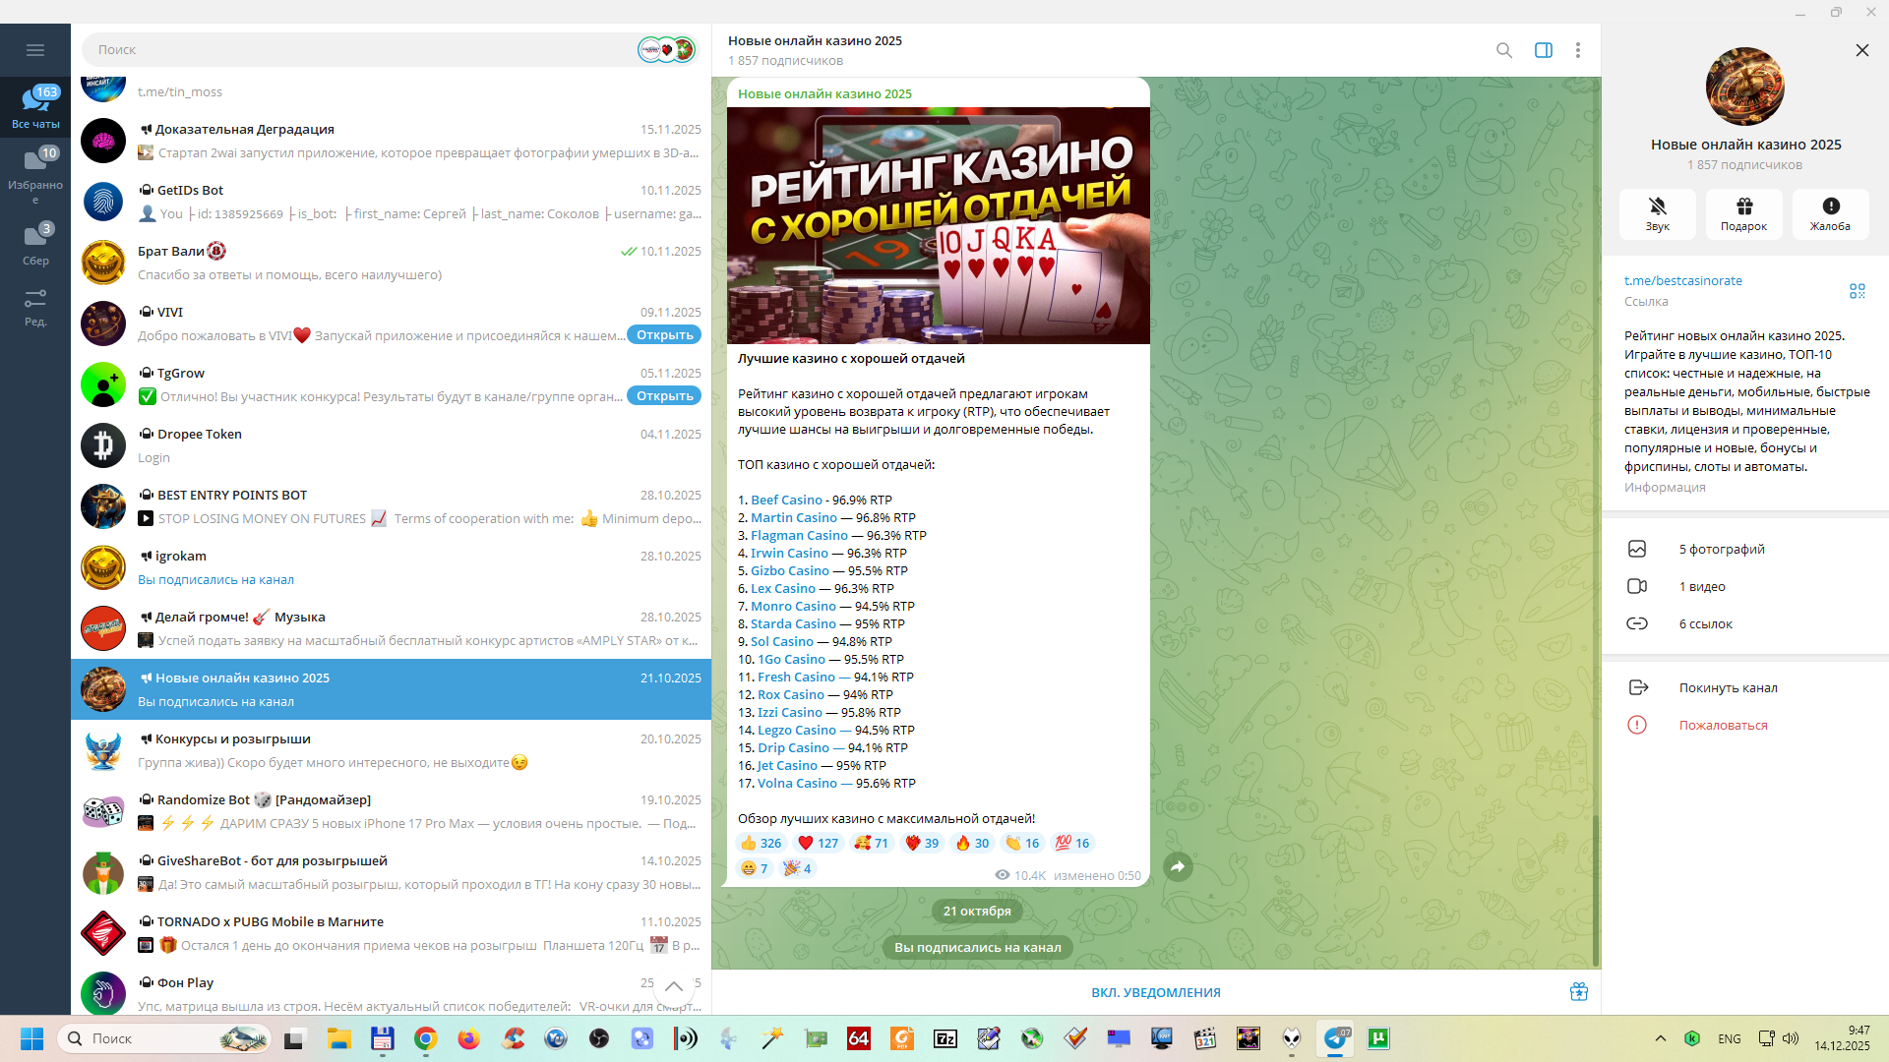Open gift icon in bottom bar
1889x1062 pixels.
(1578, 991)
